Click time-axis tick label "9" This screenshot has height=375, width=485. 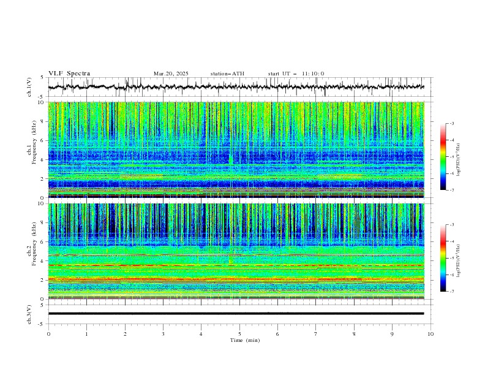pos(392,334)
